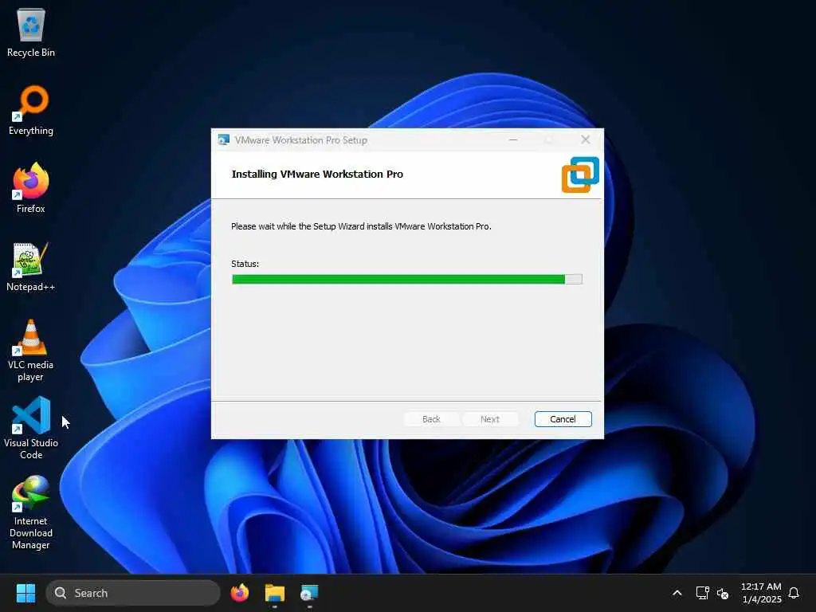Click the disabled Back button

(431, 419)
